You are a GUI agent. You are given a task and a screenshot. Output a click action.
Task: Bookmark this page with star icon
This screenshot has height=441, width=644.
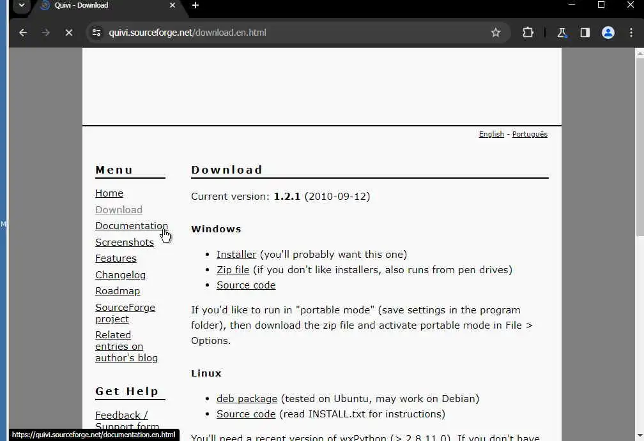click(x=496, y=33)
